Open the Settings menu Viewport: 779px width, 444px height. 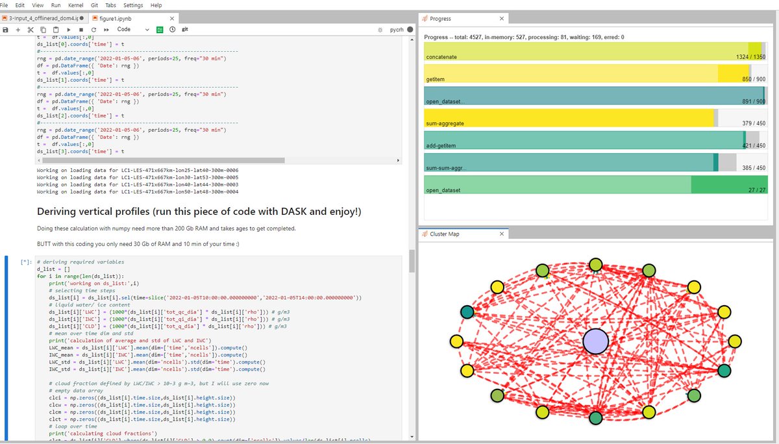133,5
